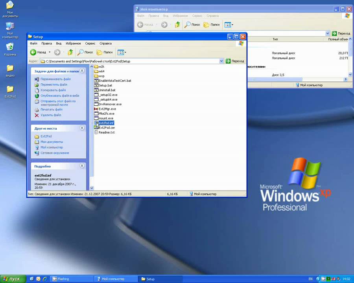Open Поиск search in Setup toolbar
This screenshot has width=354, height=283.
85,52
